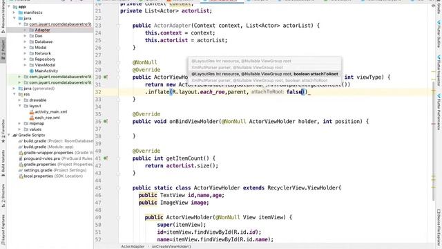Open activity_main.xml layout file

tap(50, 112)
